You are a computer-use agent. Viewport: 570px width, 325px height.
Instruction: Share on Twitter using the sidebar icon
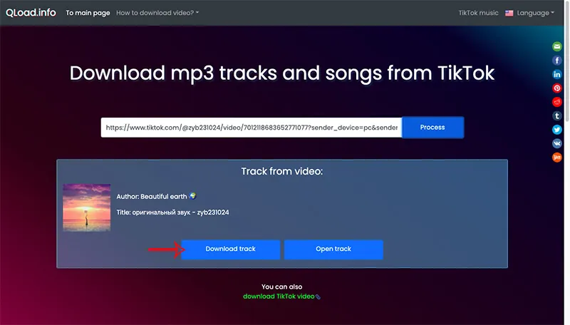[x=557, y=130]
